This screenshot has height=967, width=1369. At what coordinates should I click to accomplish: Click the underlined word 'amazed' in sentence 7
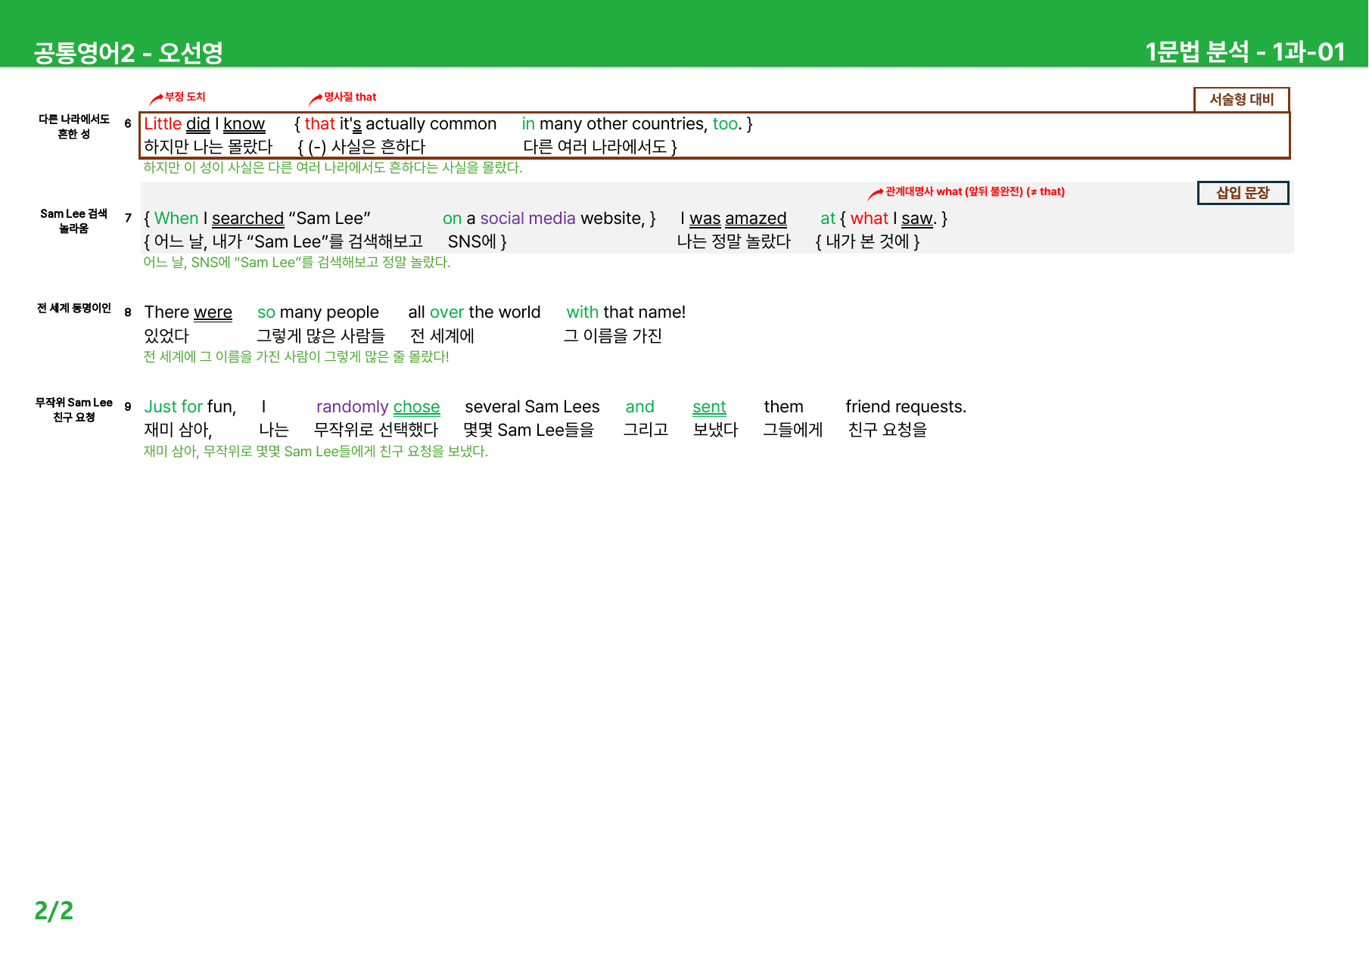pyautogui.click(x=755, y=219)
